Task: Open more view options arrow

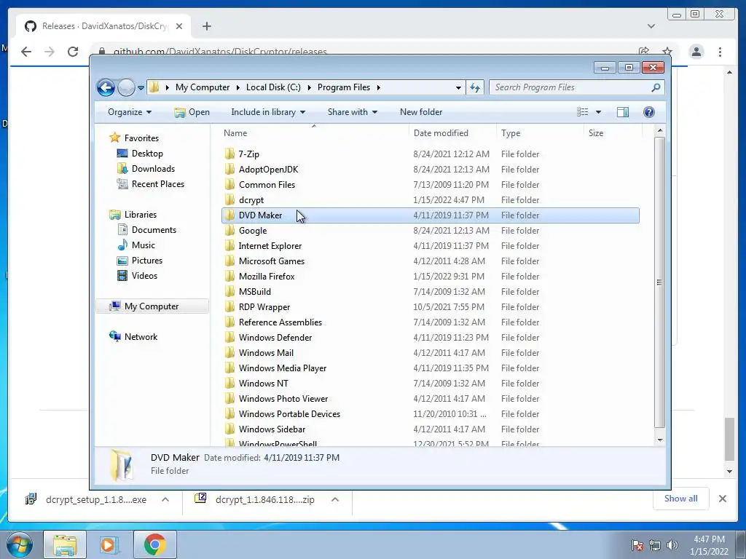Action: click(x=599, y=112)
